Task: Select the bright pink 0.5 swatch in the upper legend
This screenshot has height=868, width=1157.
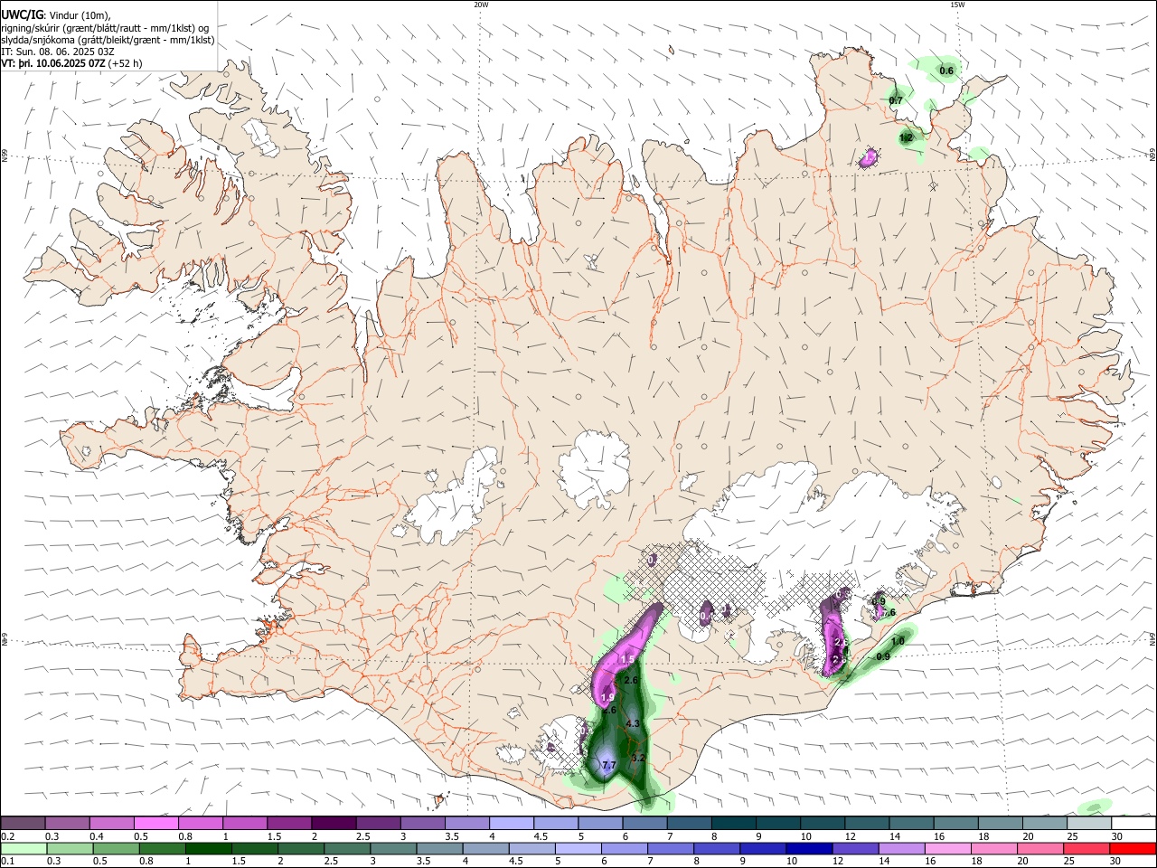Action: coord(155,823)
